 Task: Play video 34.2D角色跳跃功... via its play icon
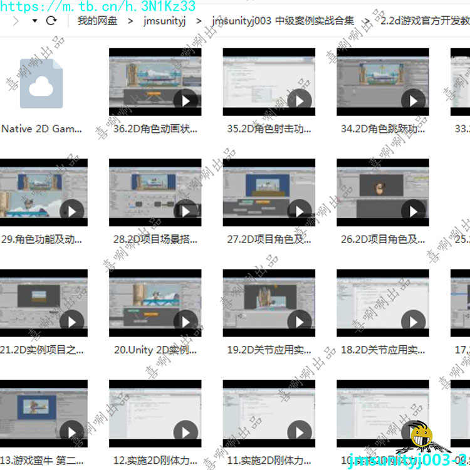pos(414,101)
